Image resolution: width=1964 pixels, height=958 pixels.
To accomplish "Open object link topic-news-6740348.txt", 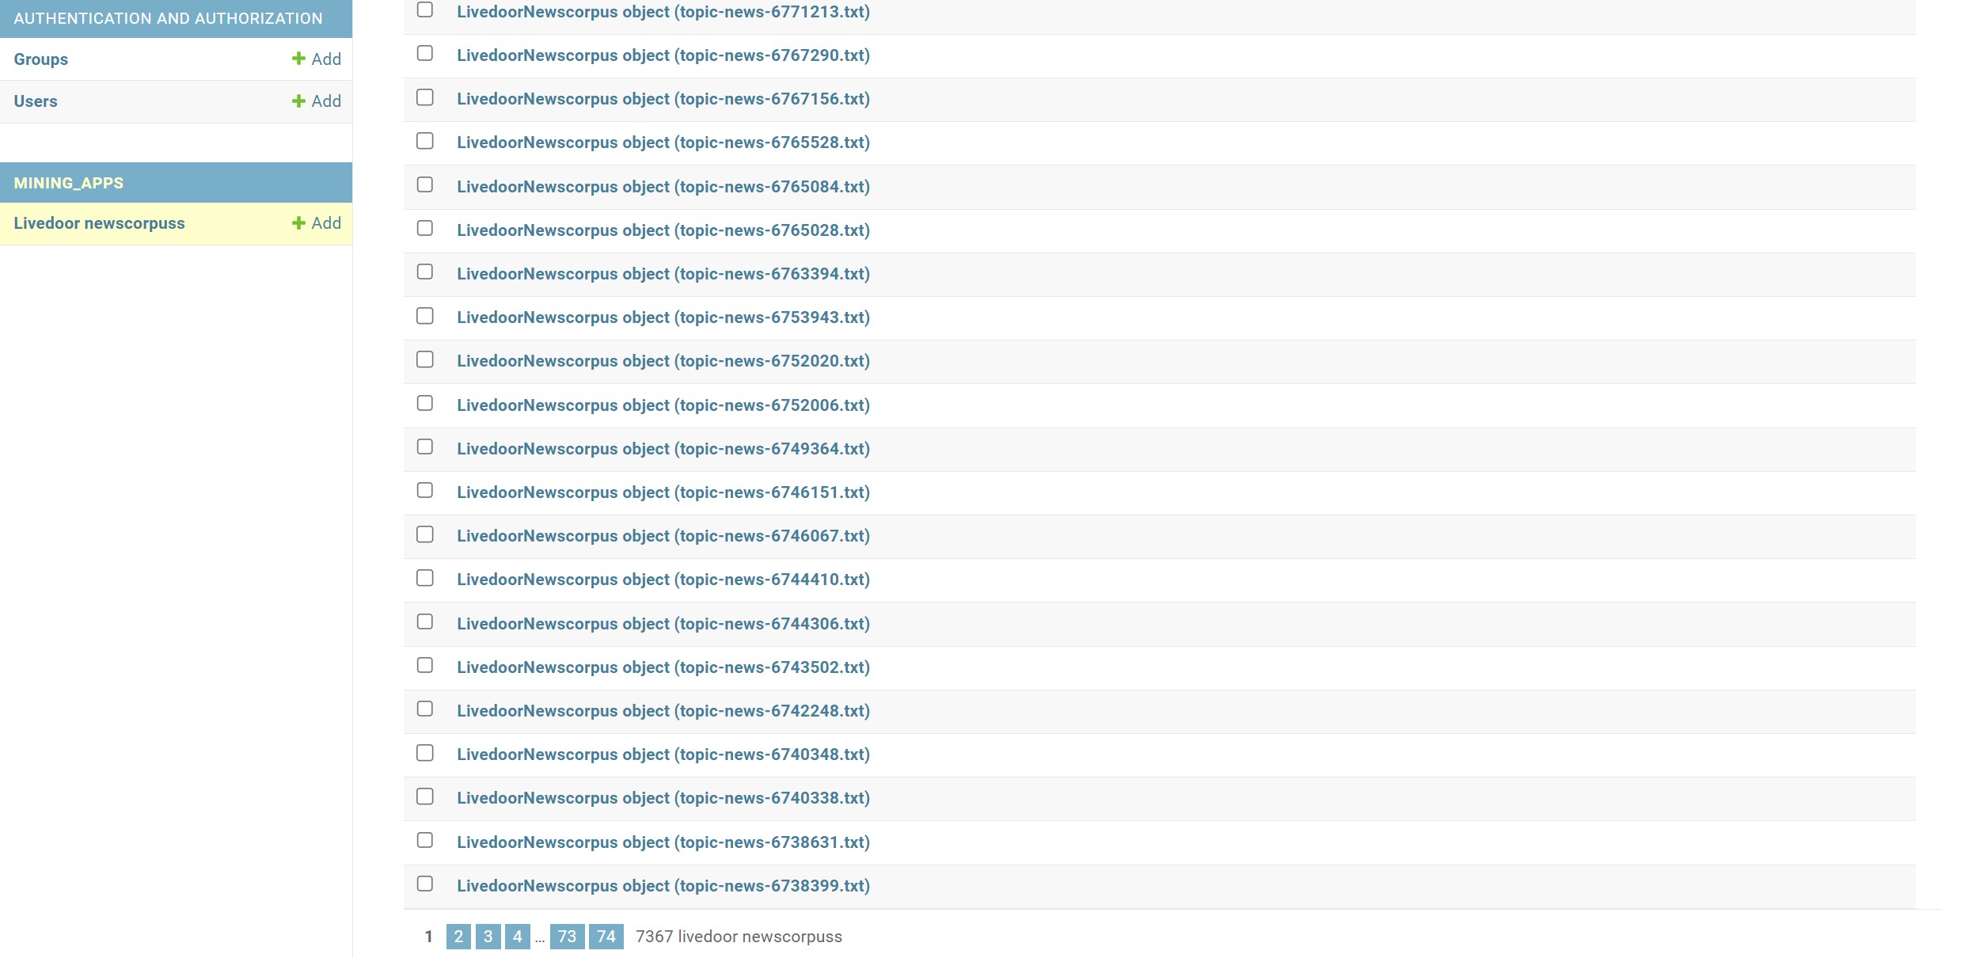I will point(663,755).
